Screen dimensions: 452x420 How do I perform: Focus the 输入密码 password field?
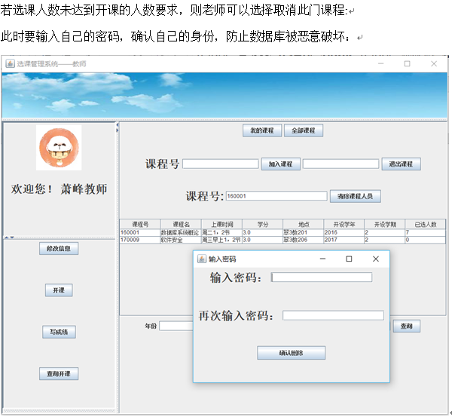click(322, 277)
